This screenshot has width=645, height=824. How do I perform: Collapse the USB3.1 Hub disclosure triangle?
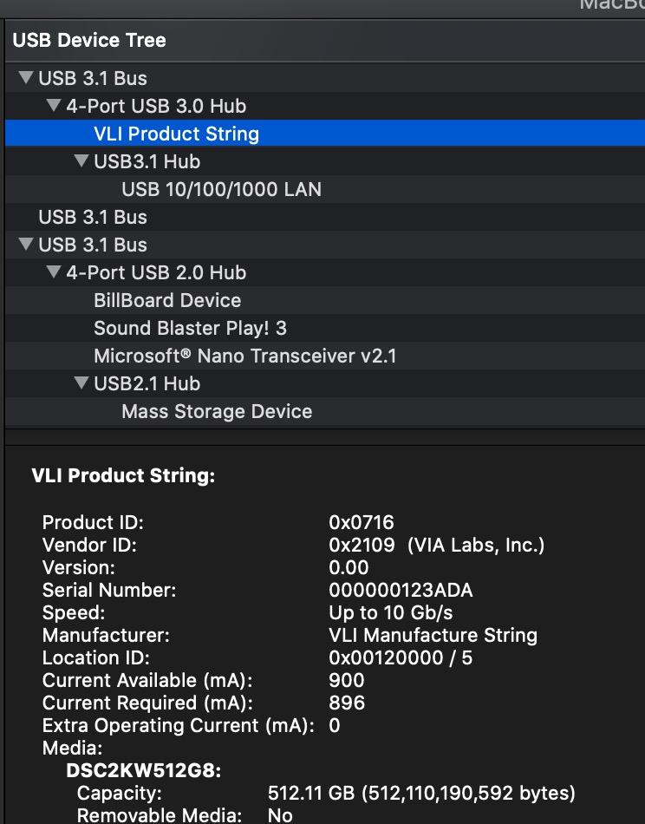81,161
